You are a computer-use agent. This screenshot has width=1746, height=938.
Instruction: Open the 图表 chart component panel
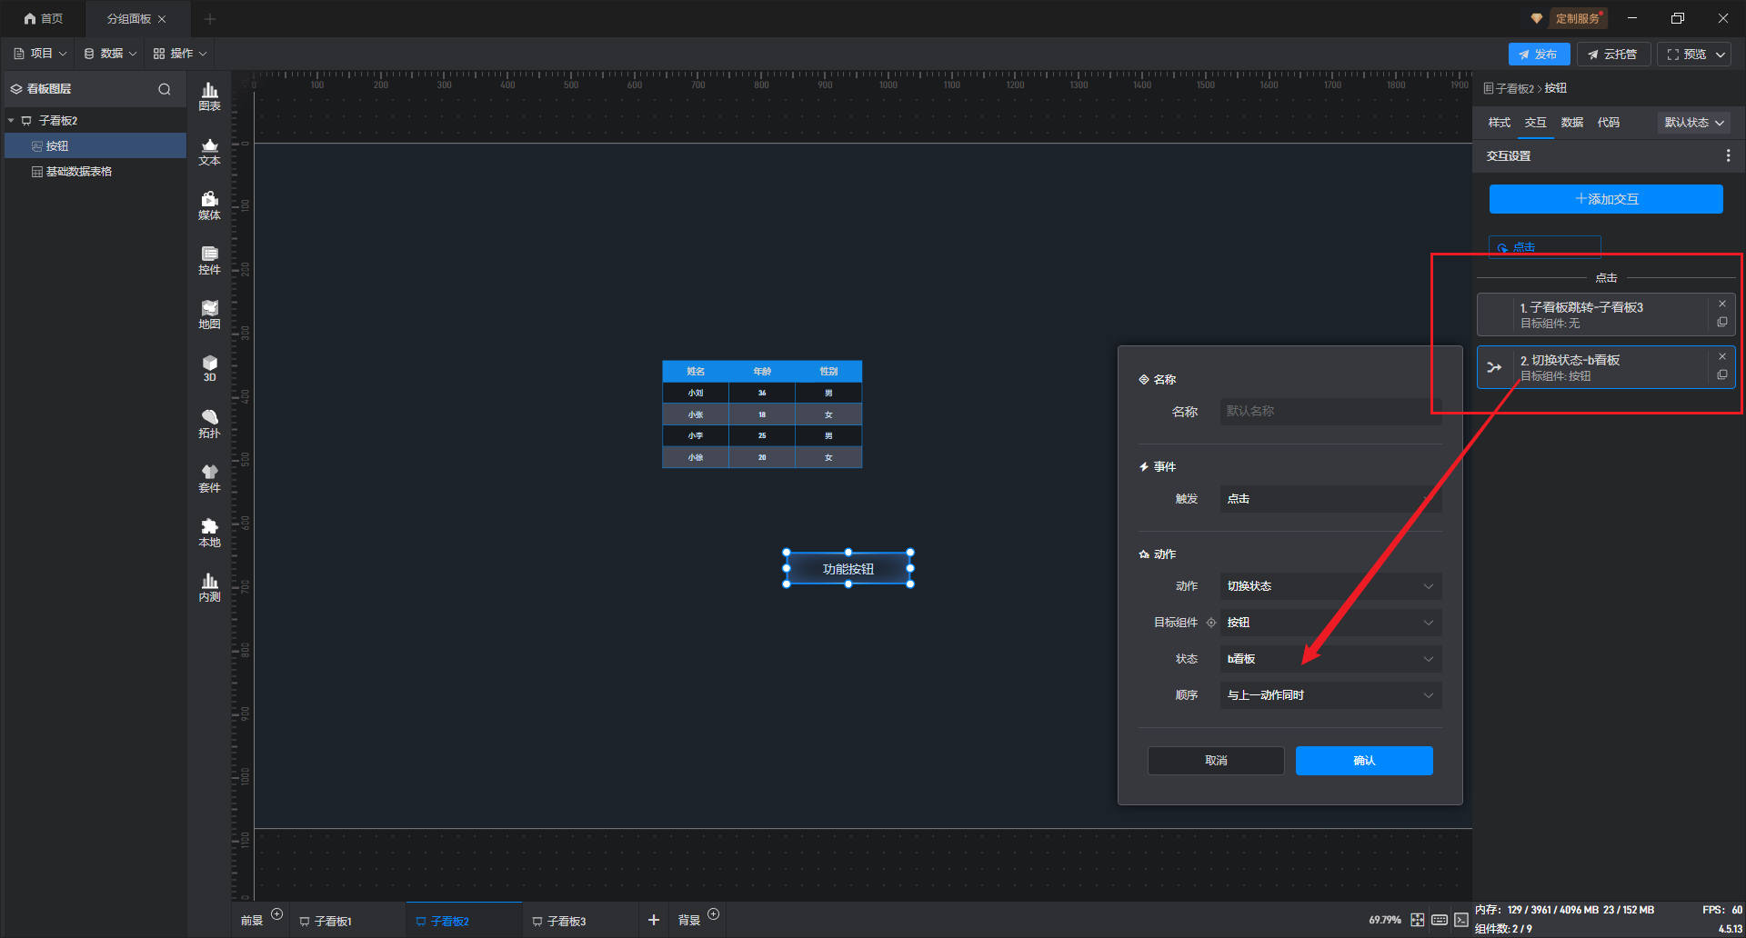tap(209, 95)
